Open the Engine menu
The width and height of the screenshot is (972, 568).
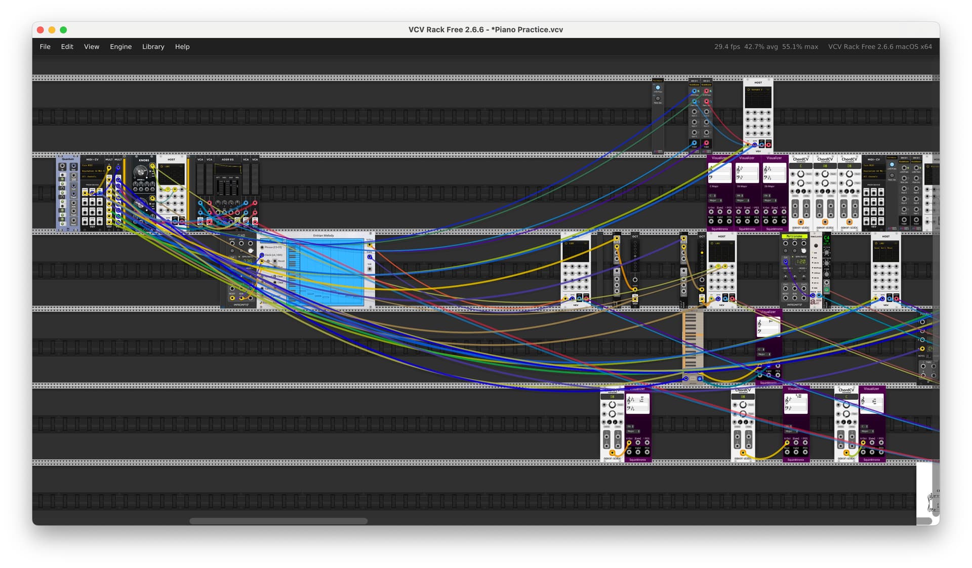[120, 47]
